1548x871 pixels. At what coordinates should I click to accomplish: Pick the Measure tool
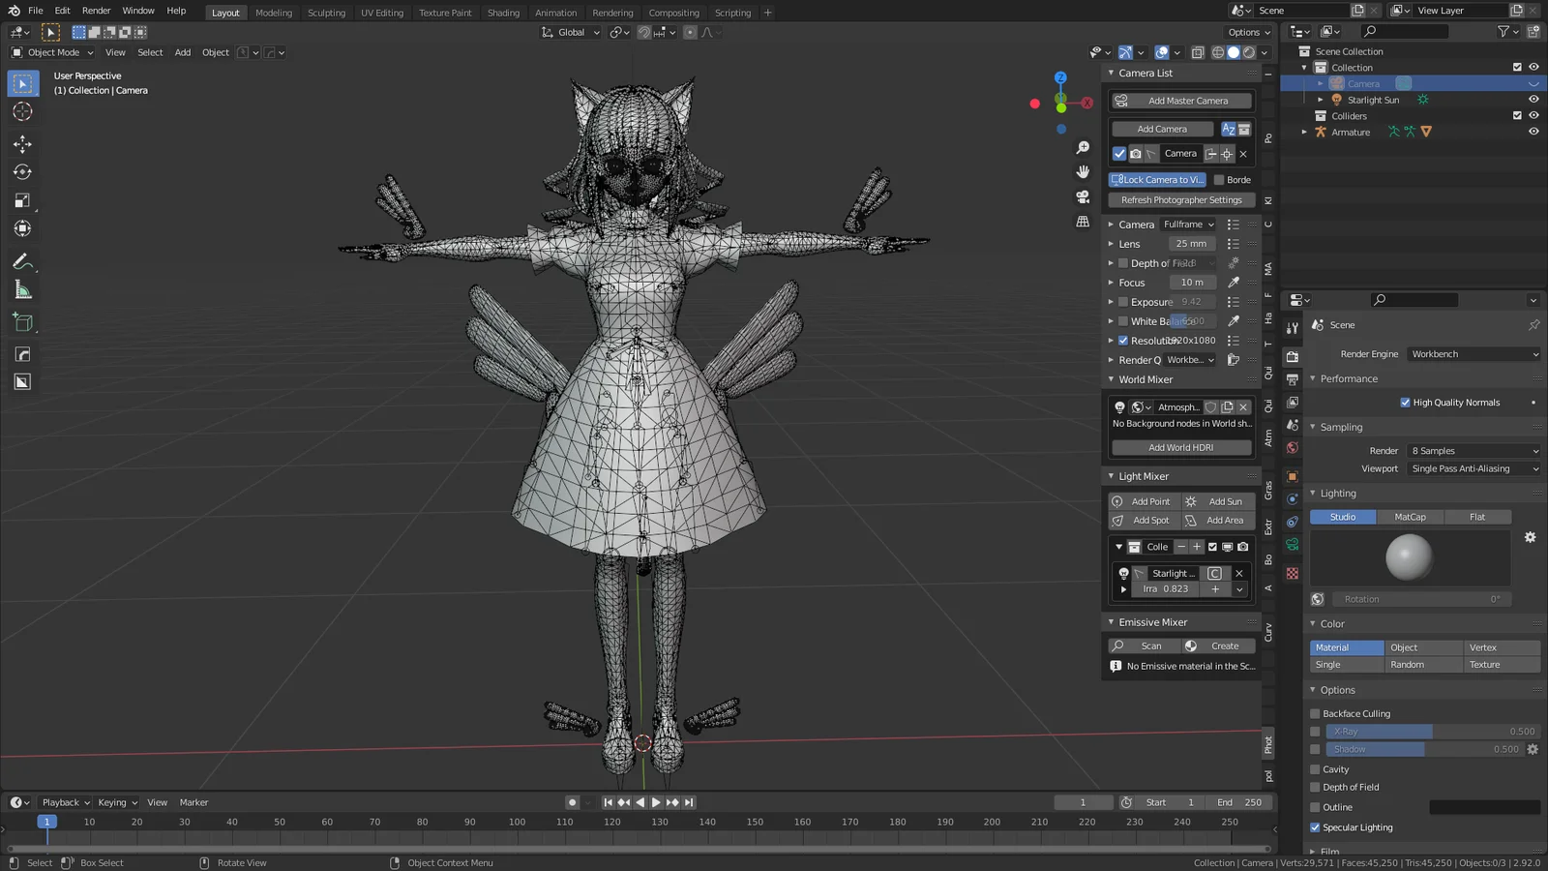(x=22, y=289)
